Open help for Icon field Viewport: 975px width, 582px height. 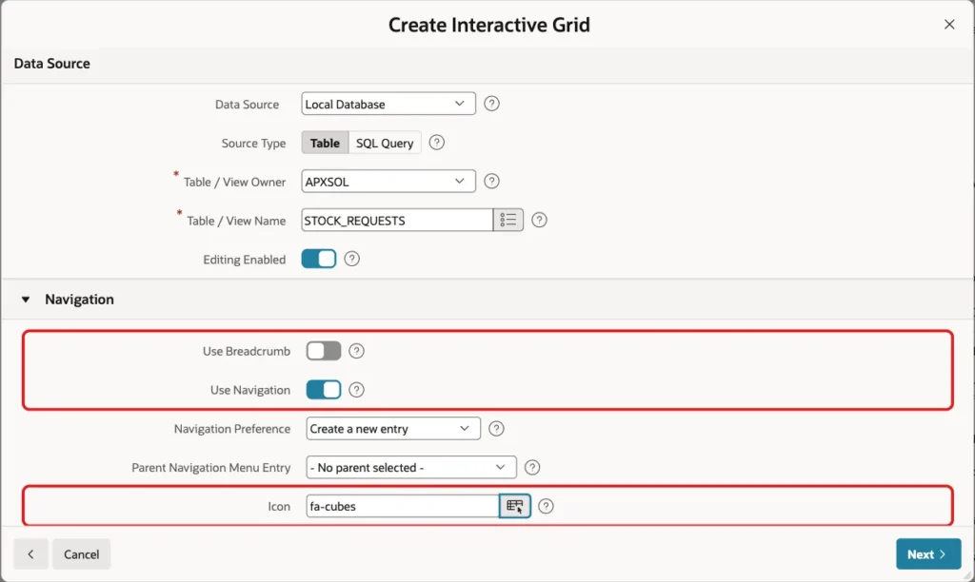[546, 506]
